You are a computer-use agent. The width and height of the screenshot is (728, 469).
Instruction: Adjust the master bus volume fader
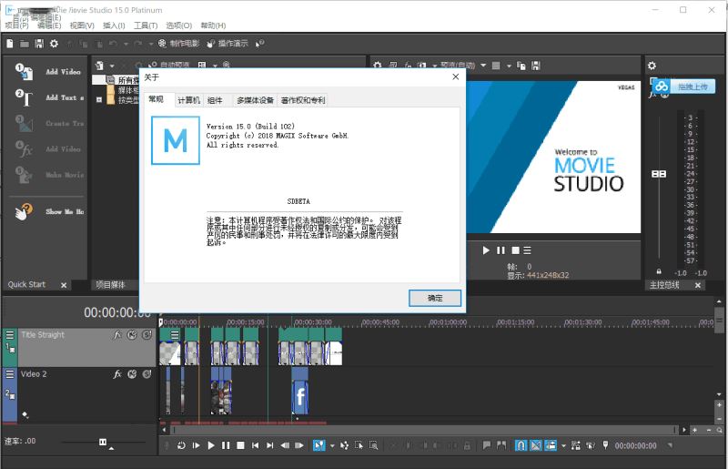point(659,174)
